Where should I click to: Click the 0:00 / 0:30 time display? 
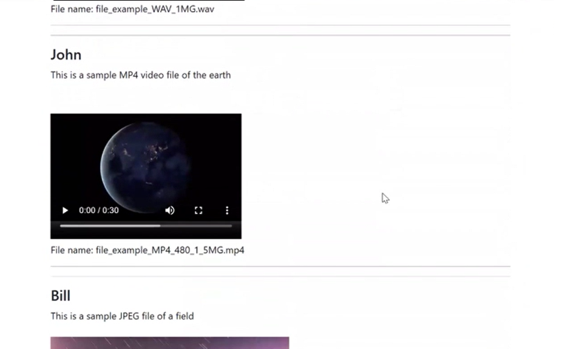pos(99,211)
